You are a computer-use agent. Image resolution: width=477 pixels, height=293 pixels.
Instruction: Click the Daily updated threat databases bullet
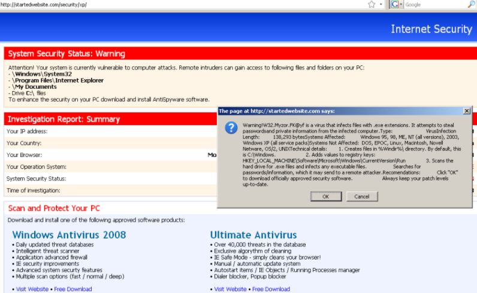coord(55,244)
